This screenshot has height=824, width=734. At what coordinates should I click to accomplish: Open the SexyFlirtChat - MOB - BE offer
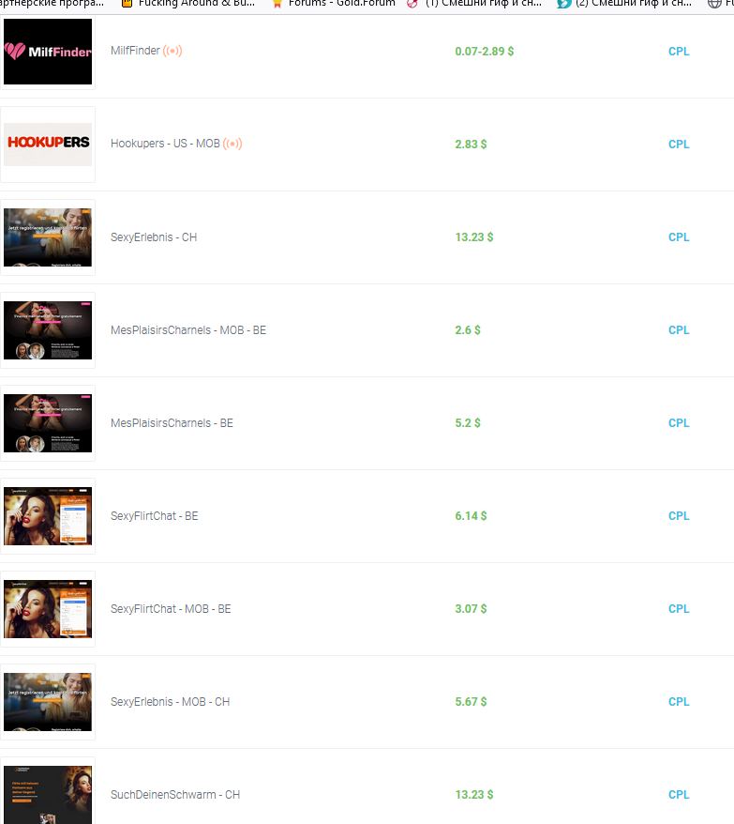click(x=171, y=608)
